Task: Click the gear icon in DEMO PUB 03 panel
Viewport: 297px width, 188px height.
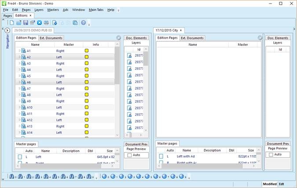Action: point(118,38)
